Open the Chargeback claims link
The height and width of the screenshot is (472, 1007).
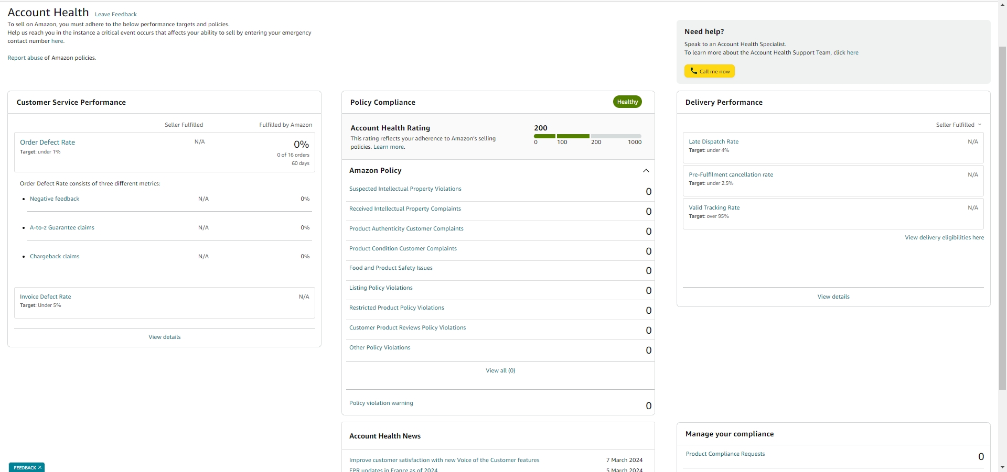click(55, 256)
